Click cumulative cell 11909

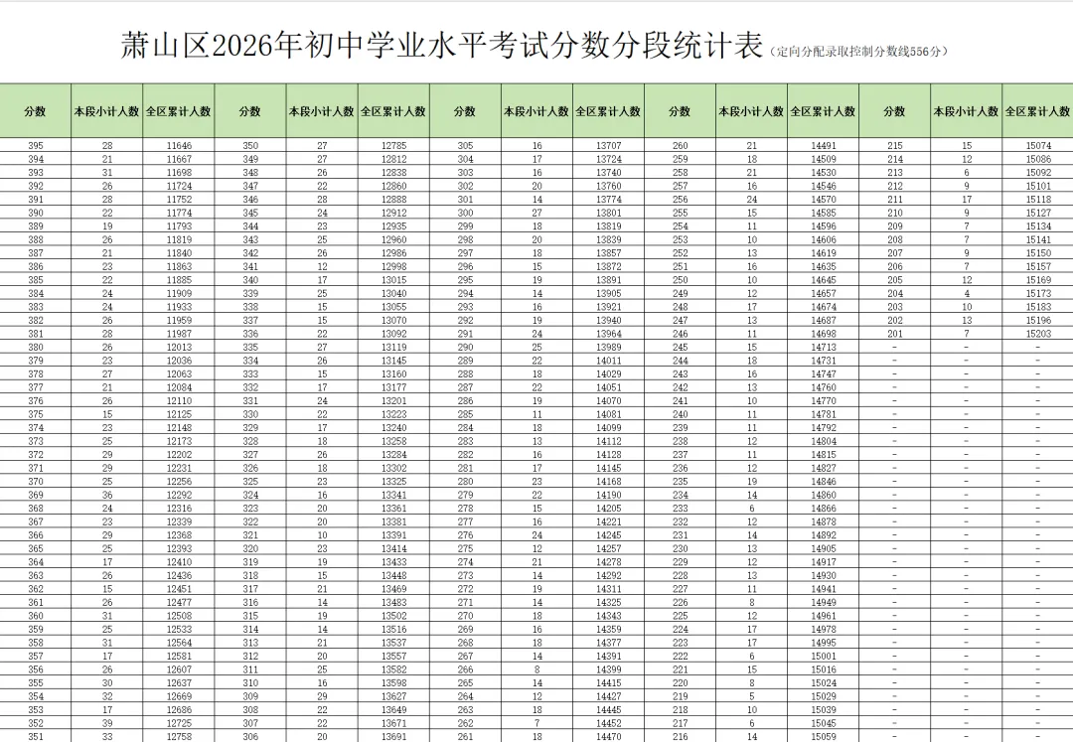179,293
